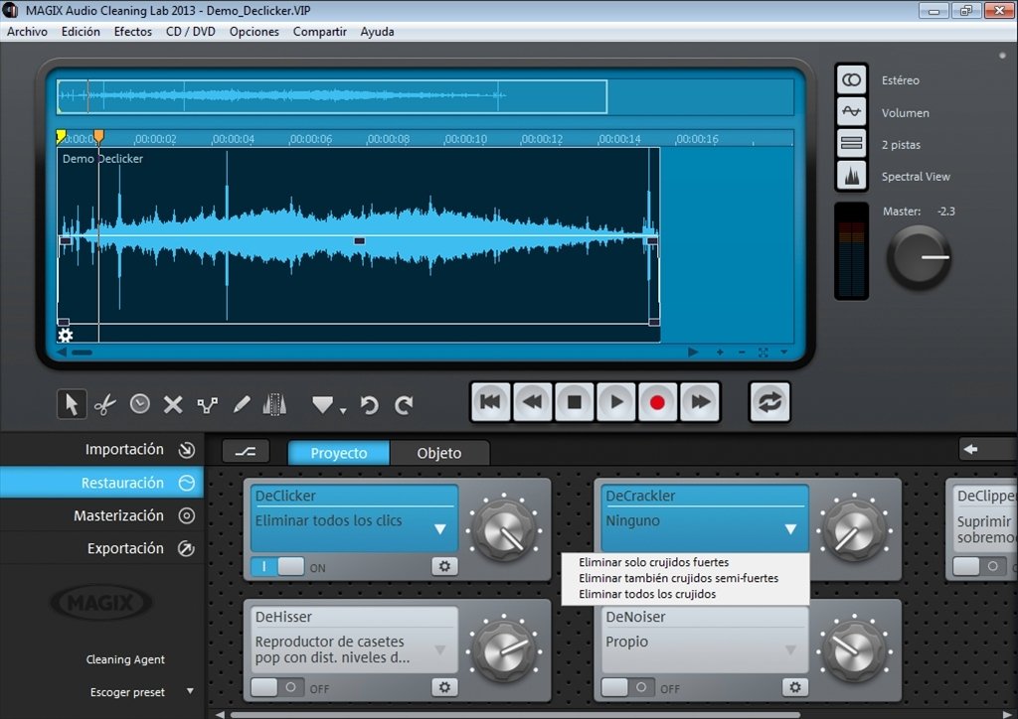Open the Opciones menu
This screenshot has width=1018, height=719.
(x=254, y=32)
